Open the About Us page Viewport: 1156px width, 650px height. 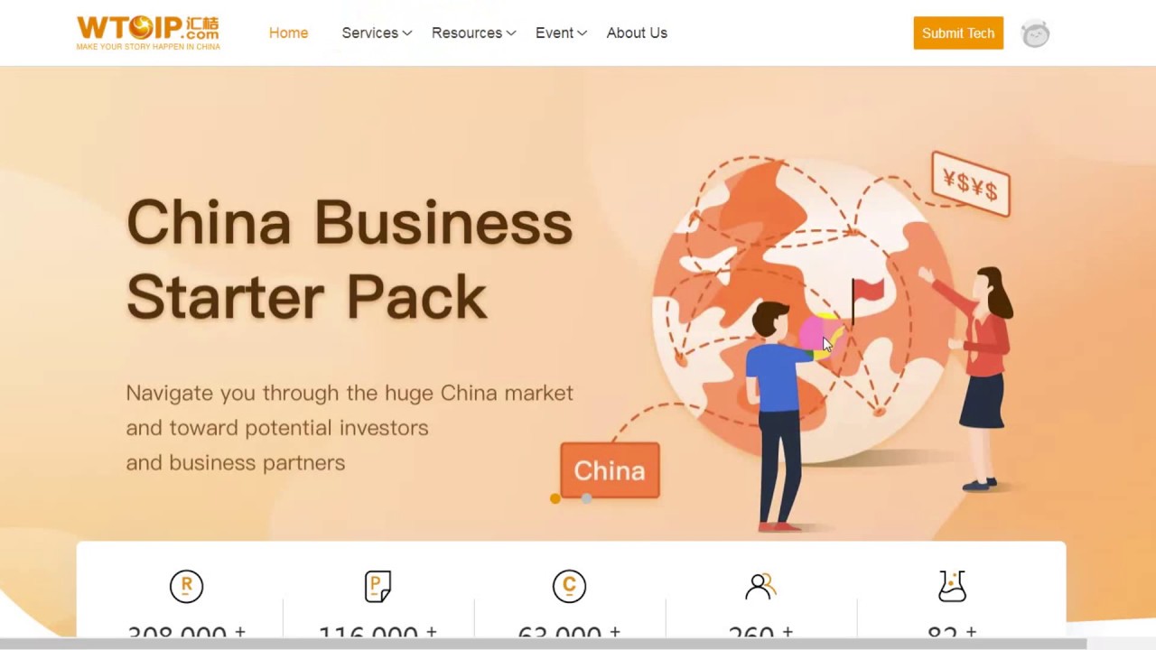(x=637, y=32)
